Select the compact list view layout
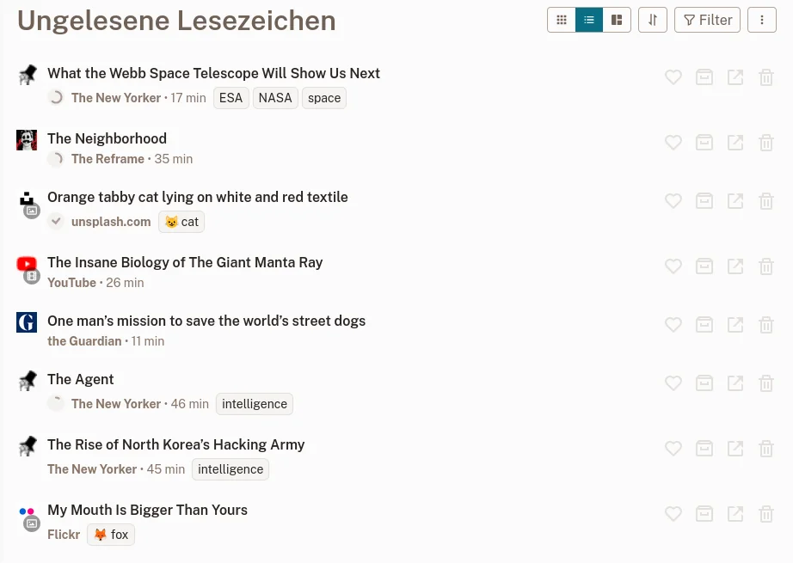 (x=589, y=20)
